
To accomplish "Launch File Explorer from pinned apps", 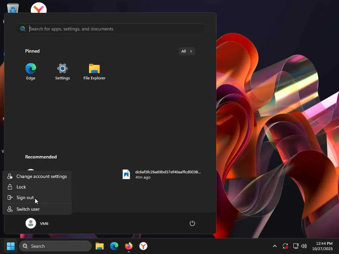I will pyautogui.click(x=94, y=72).
